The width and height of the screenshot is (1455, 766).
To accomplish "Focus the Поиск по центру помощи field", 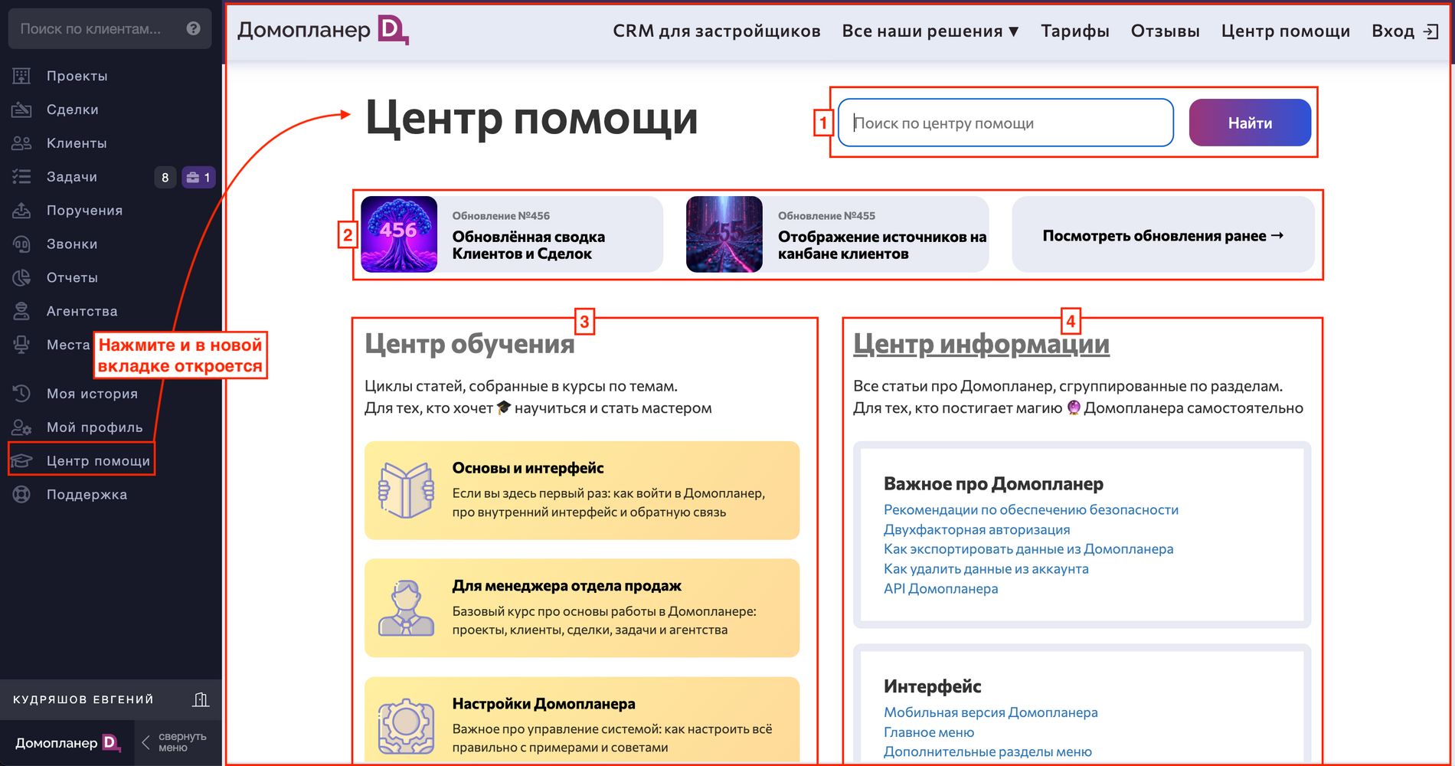I will [x=1005, y=123].
